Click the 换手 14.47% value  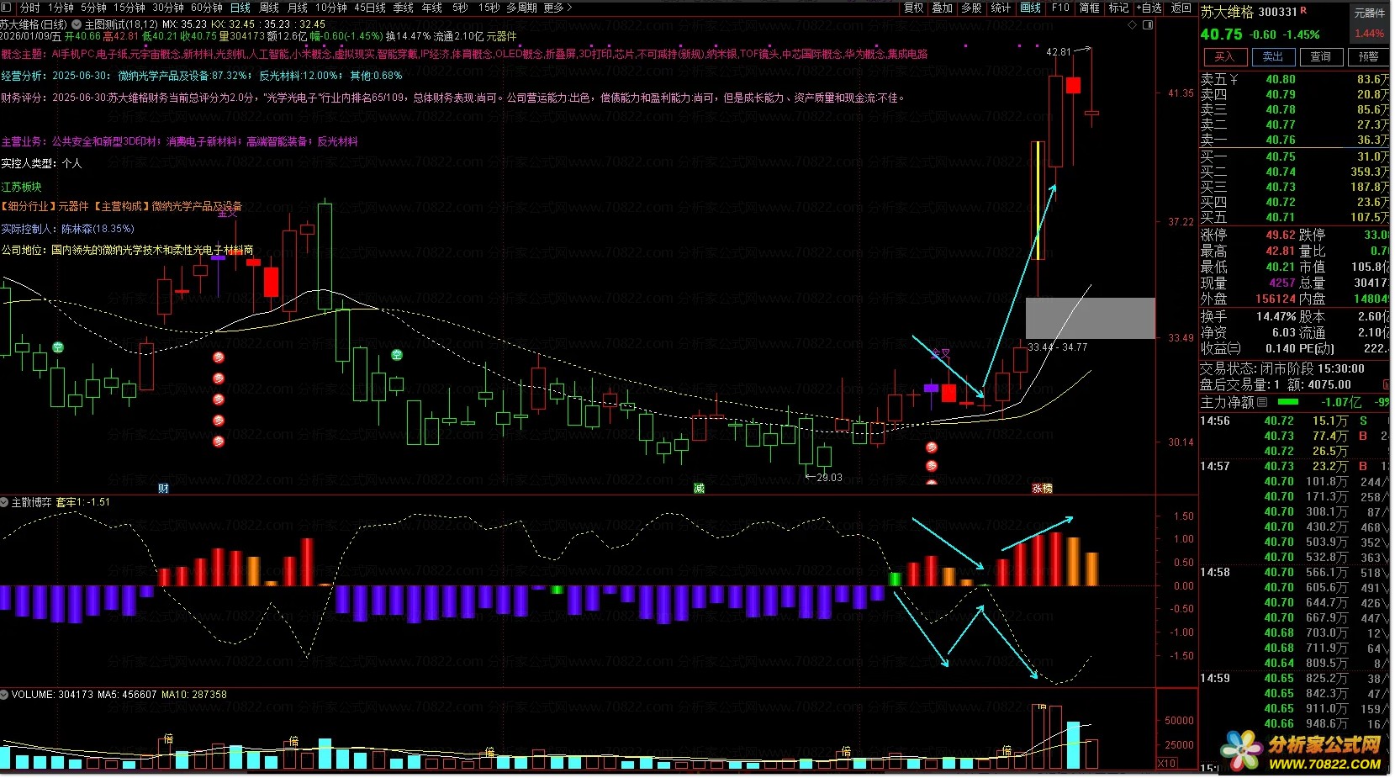(1276, 316)
